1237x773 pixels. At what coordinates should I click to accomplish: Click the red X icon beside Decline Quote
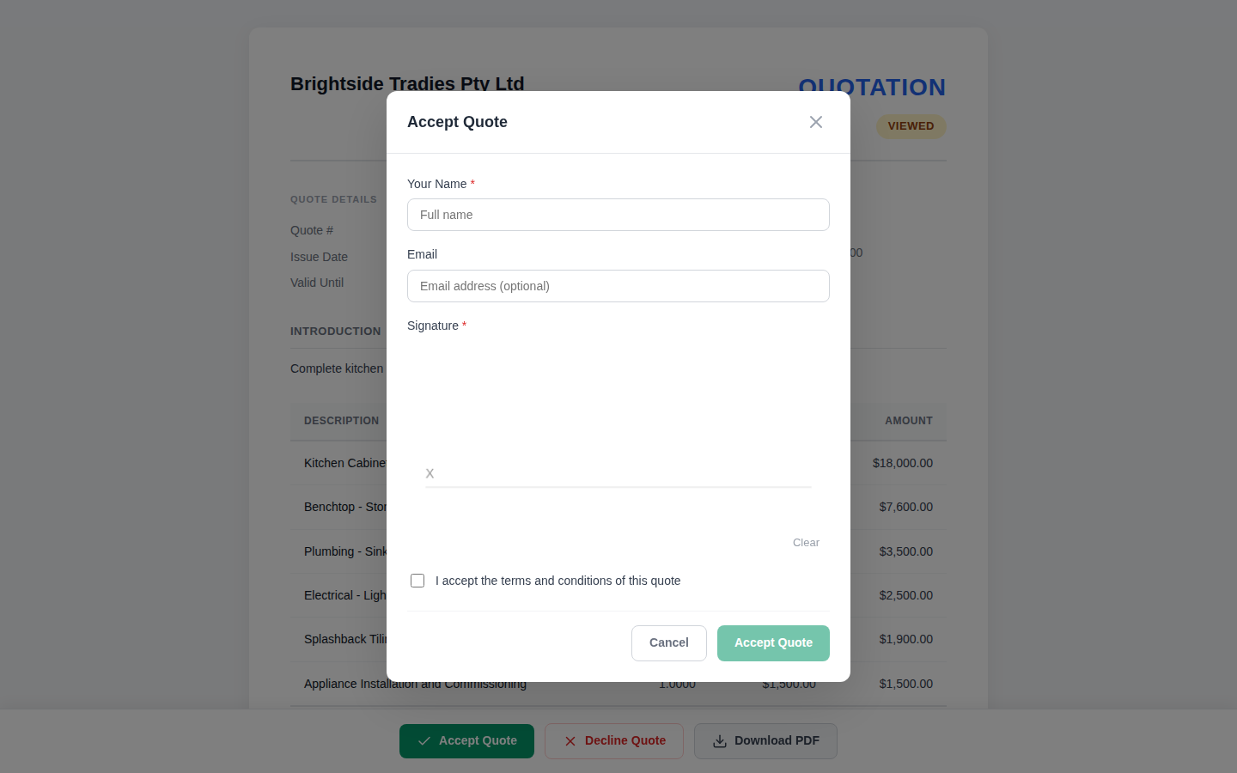point(570,740)
